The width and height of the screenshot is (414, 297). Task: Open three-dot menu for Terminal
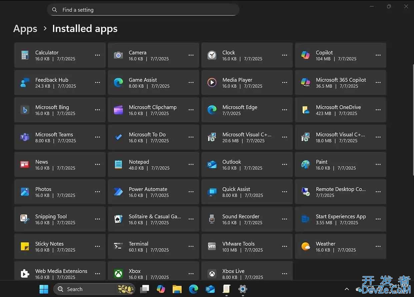click(191, 246)
